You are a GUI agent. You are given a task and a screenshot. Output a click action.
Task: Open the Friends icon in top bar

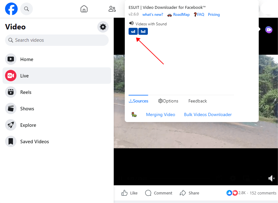[x=112, y=9]
